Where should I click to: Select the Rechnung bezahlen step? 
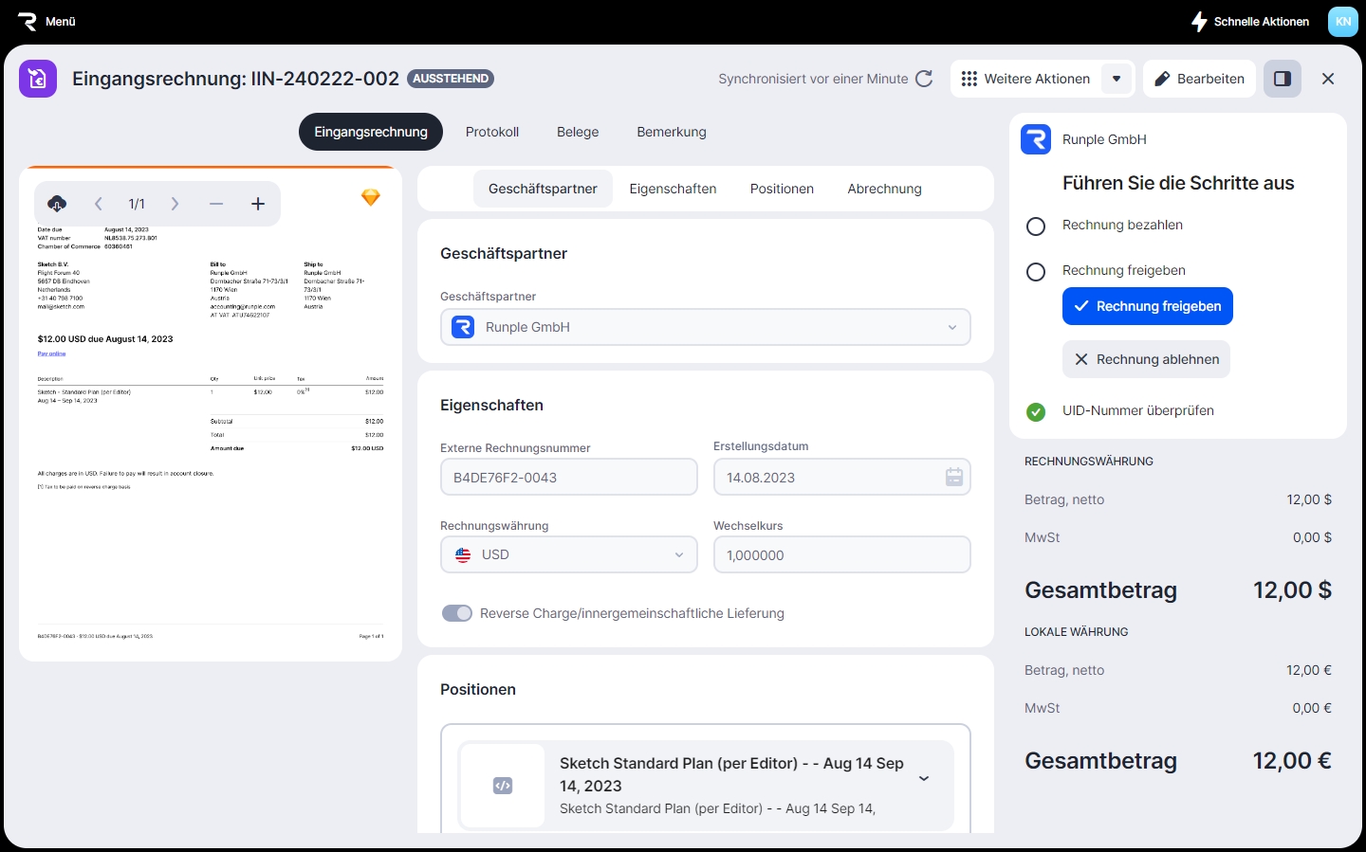point(1036,227)
